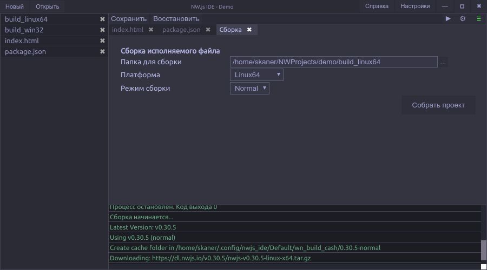Click Восстановить to restore the file
The image size is (487, 270).
176,18
